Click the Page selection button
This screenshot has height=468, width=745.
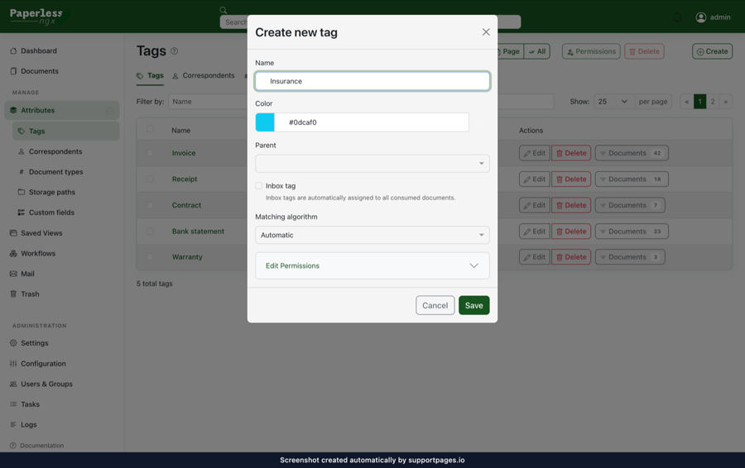point(510,51)
